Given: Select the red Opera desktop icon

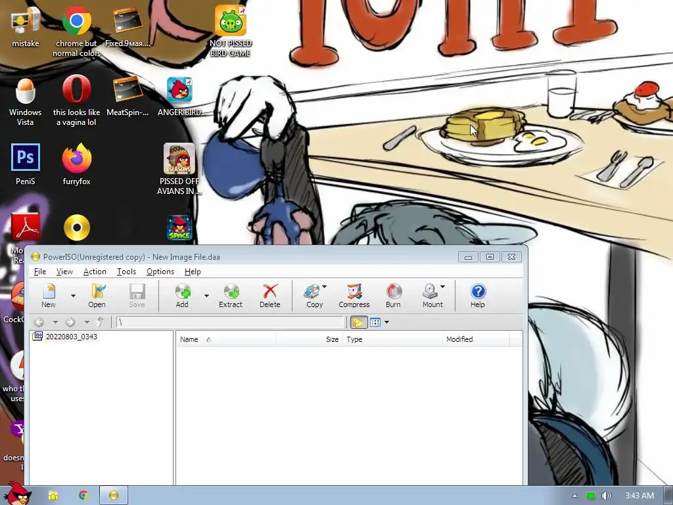Looking at the screenshot, I should click(76, 101).
